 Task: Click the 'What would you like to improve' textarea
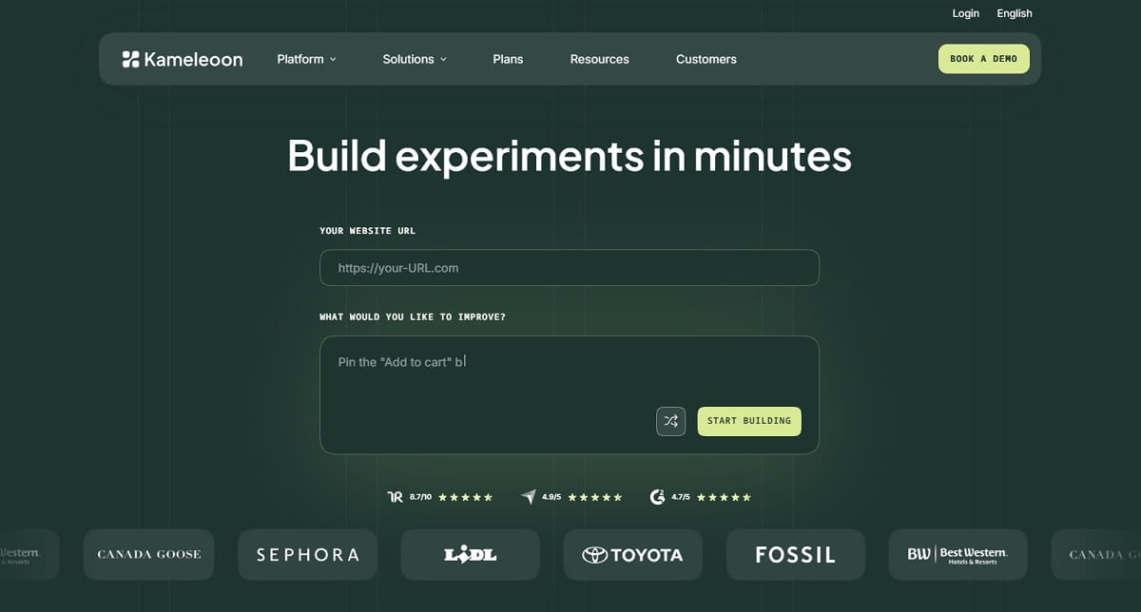[x=570, y=394]
